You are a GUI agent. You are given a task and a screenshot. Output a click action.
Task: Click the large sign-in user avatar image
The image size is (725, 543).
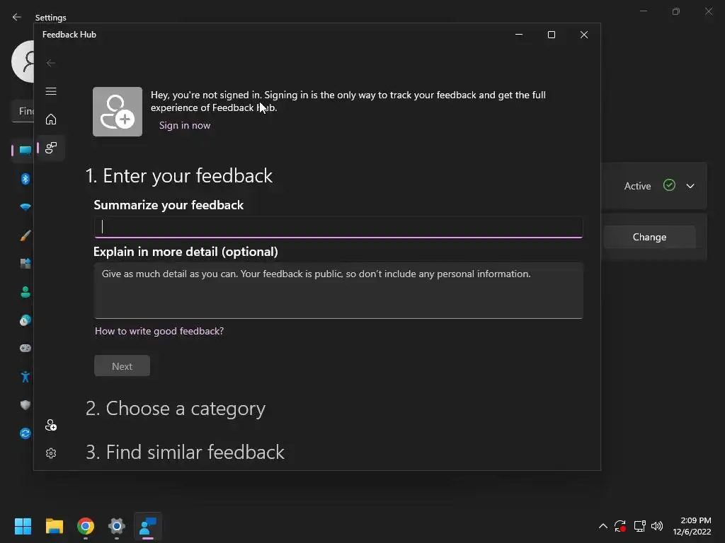point(118,112)
